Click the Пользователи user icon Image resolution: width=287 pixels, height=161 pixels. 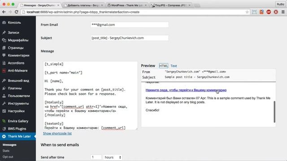coord(4,96)
